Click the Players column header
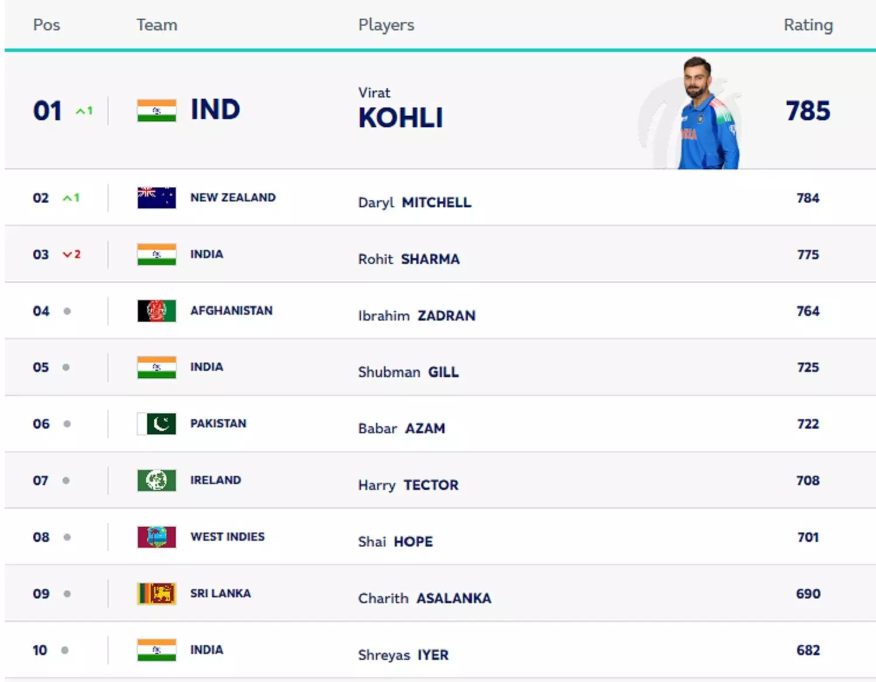This screenshot has height=682, width=876. pos(386,25)
